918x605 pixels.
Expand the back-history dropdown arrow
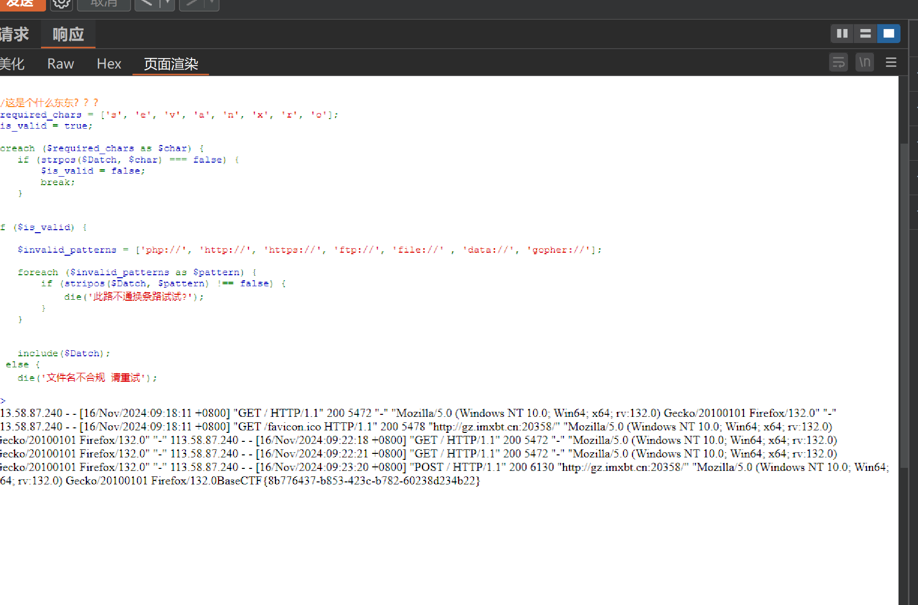(167, 4)
